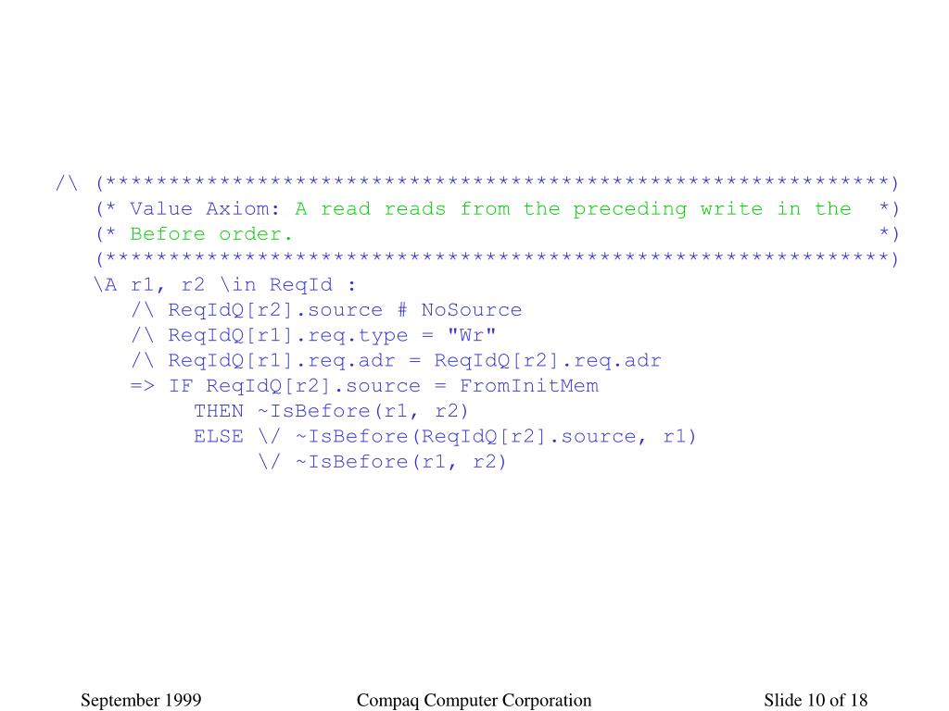
Task: Click the 'Slide 10 of 18' indicator
Action: [x=816, y=700]
